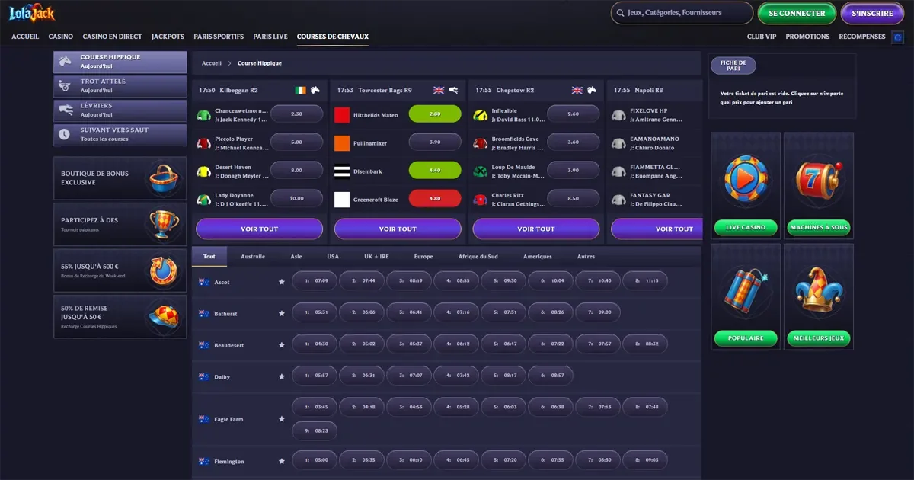Viewport: 914px width, 480px height.
Task: Open Paris Live section
Action: pos(270,37)
